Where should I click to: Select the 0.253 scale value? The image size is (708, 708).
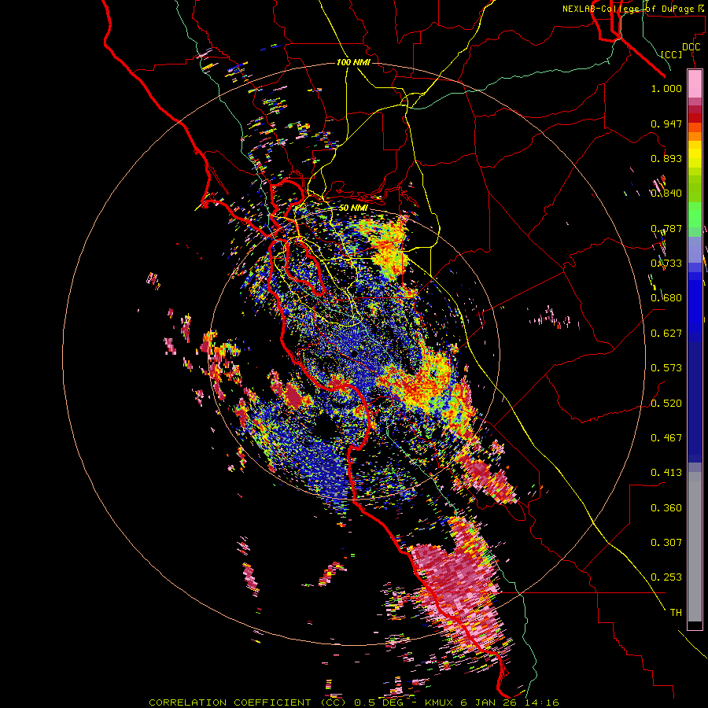click(666, 577)
